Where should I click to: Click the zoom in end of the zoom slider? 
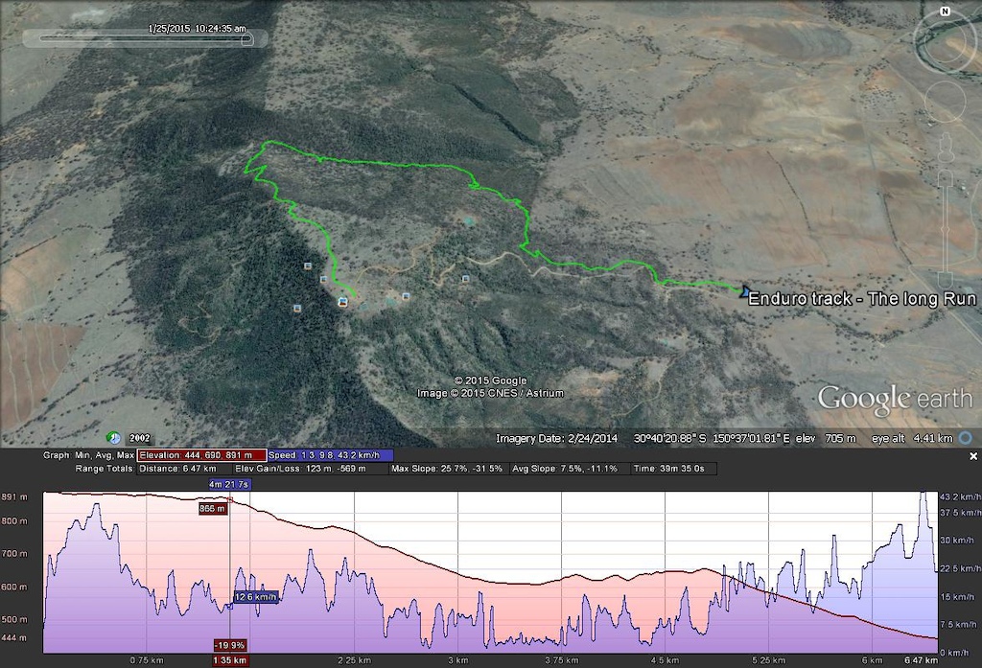click(945, 179)
